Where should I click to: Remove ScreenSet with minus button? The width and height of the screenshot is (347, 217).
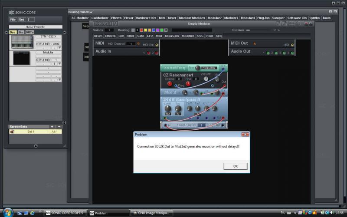(x=59, y=127)
